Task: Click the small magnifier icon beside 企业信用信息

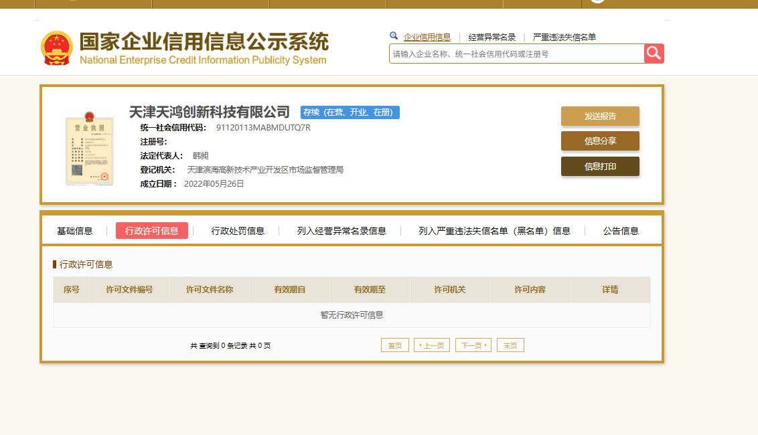Action: click(394, 35)
